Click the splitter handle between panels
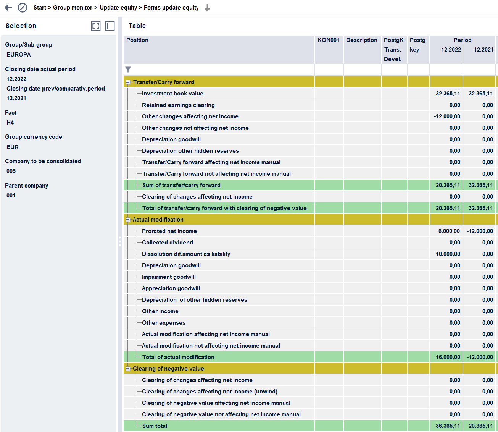This screenshot has height=432, width=498. coord(120,241)
